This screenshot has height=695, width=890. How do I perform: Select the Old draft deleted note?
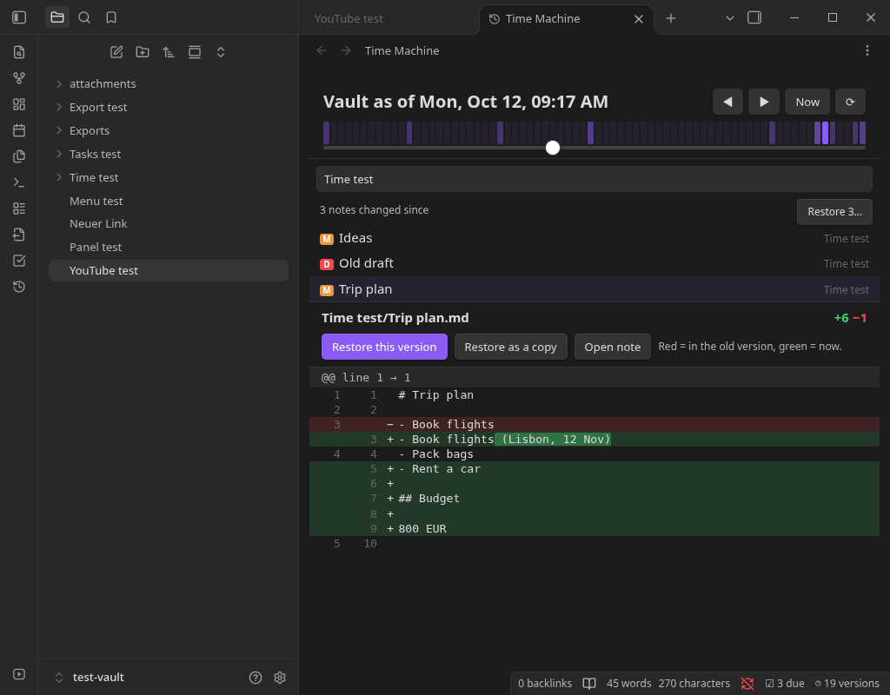point(594,263)
